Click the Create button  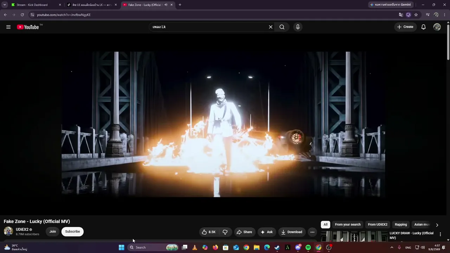[405, 27]
